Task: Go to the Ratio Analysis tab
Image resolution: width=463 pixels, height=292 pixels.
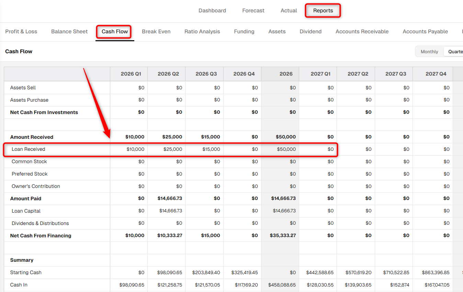Action: (x=202, y=32)
